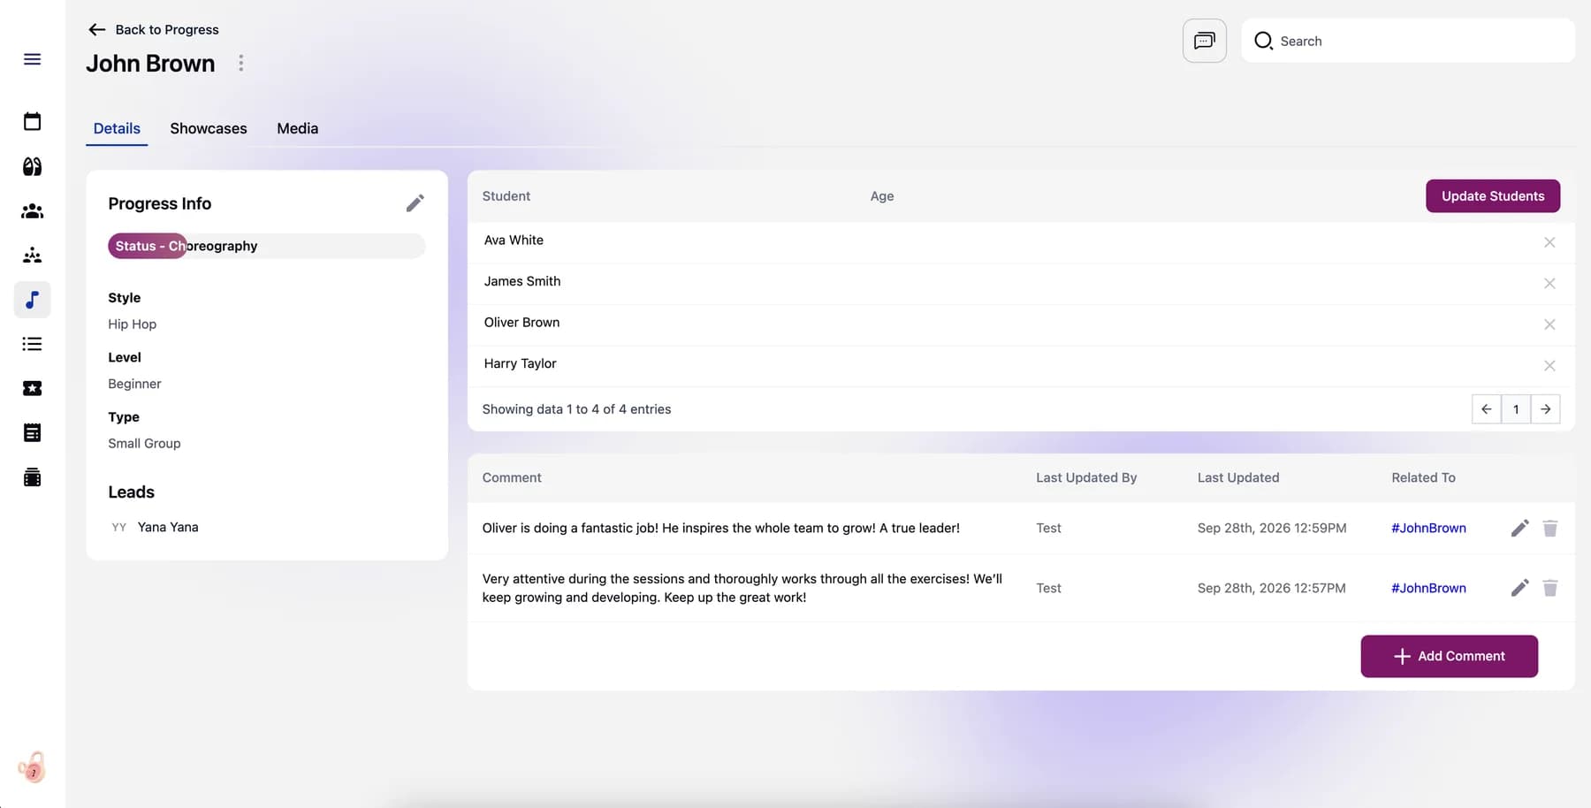Edit the 'Oliver is doing a fantastic job' comment

pos(1519,528)
